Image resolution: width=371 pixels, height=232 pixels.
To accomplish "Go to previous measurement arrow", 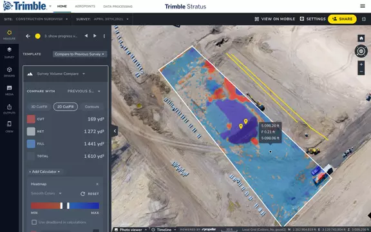I will (86, 35).
